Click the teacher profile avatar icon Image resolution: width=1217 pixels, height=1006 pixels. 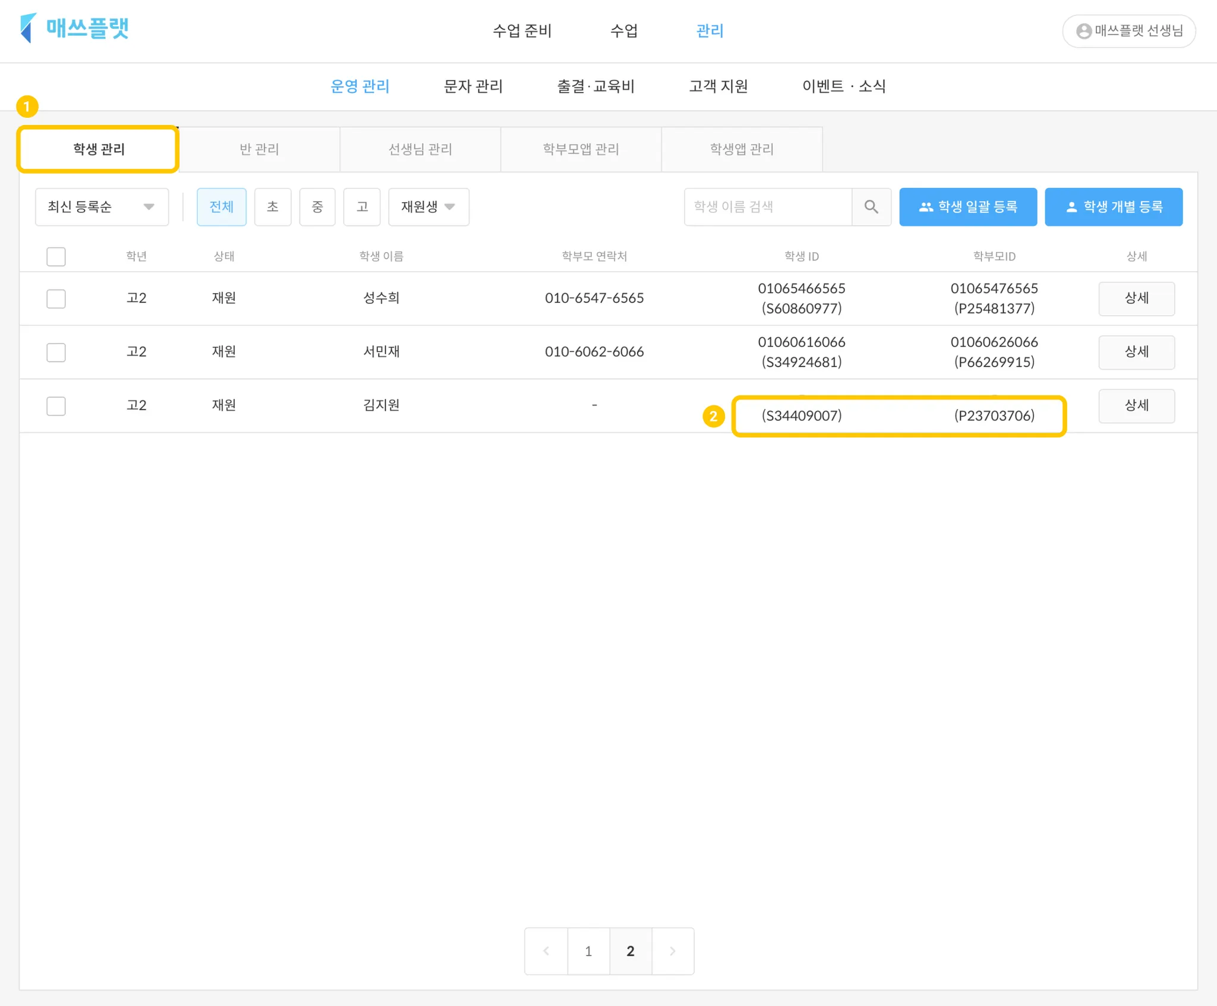(1083, 31)
